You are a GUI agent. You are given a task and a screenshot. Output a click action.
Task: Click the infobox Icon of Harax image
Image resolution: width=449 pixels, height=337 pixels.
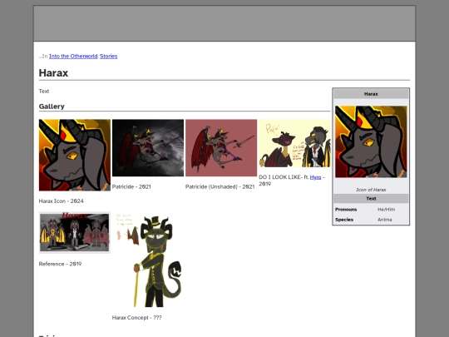click(x=371, y=141)
